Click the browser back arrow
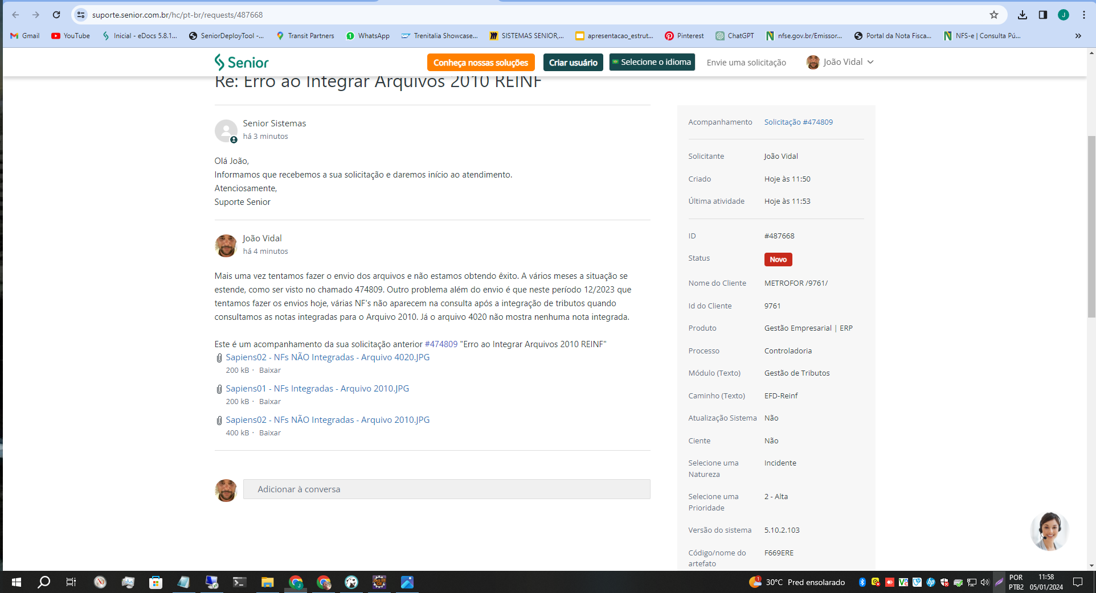 [15, 15]
